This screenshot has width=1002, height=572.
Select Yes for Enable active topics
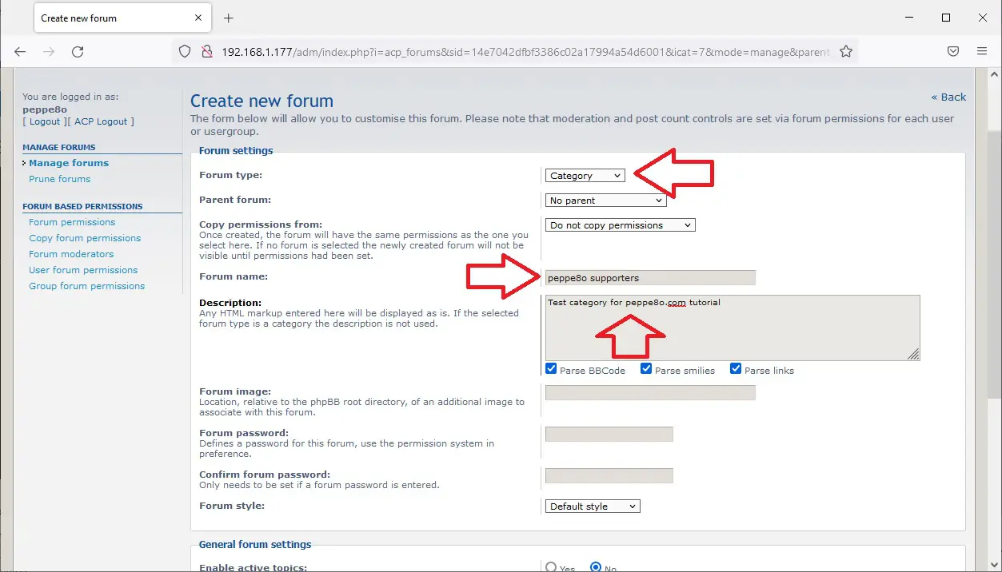click(x=551, y=567)
